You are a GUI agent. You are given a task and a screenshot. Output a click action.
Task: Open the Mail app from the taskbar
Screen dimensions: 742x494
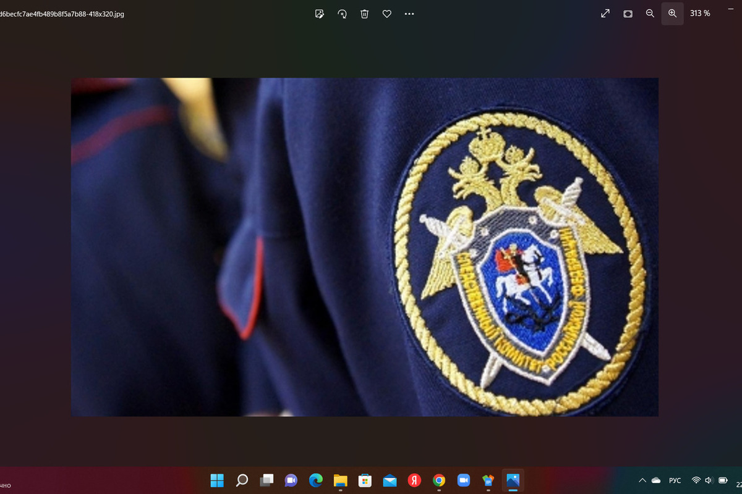click(x=390, y=480)
